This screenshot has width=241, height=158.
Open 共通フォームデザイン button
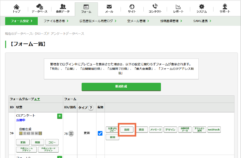click(26, 150)
